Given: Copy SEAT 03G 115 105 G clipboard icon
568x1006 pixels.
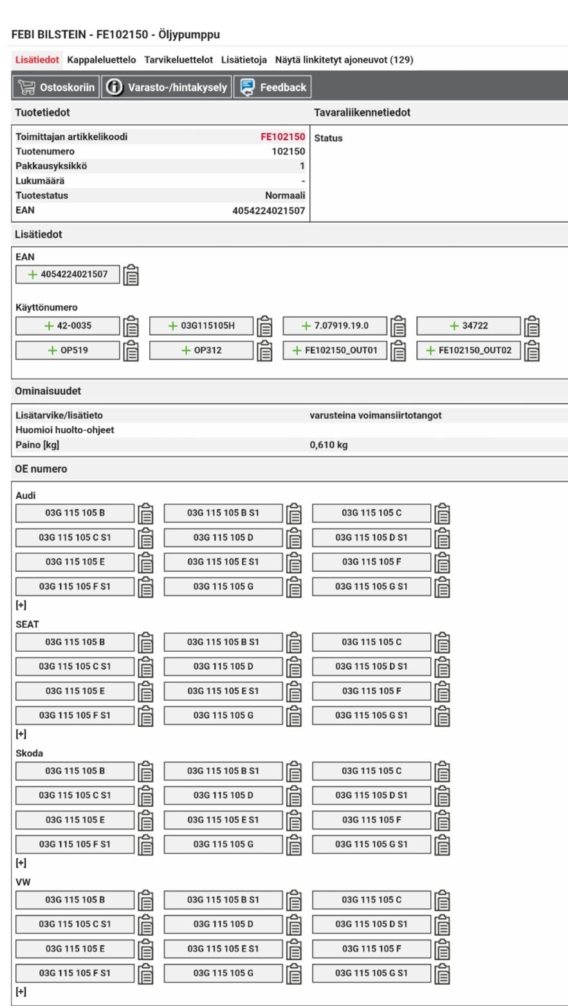Looking at the screenshot, I should [x=294, y=716].
